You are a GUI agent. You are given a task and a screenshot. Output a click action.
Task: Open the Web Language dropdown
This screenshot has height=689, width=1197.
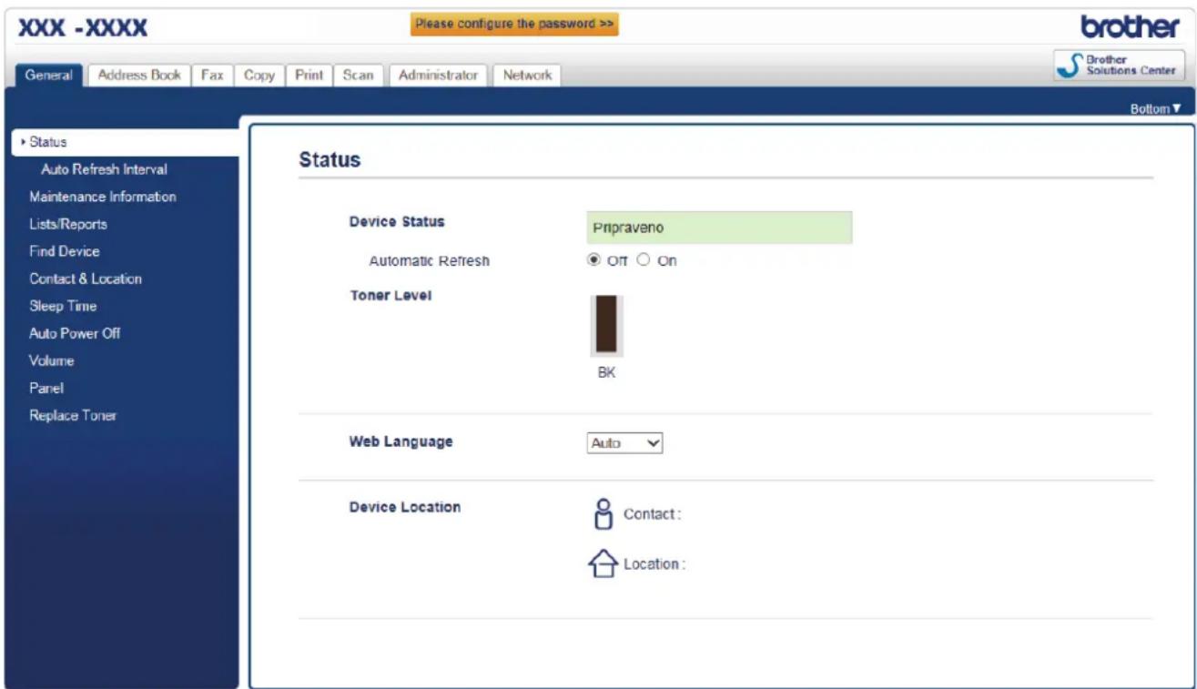624,443
